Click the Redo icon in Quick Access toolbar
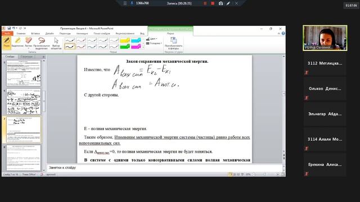The image size is (360, 202). coord(20,29)
